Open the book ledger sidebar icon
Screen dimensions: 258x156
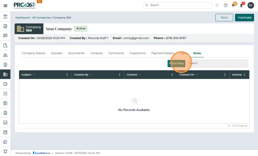click(x=5, y=103)
